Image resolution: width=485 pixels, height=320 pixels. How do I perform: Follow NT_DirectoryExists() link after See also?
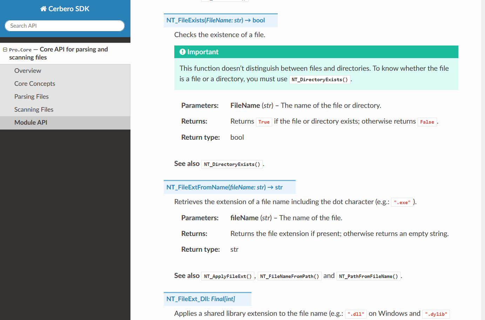click(x=232, y=164)
